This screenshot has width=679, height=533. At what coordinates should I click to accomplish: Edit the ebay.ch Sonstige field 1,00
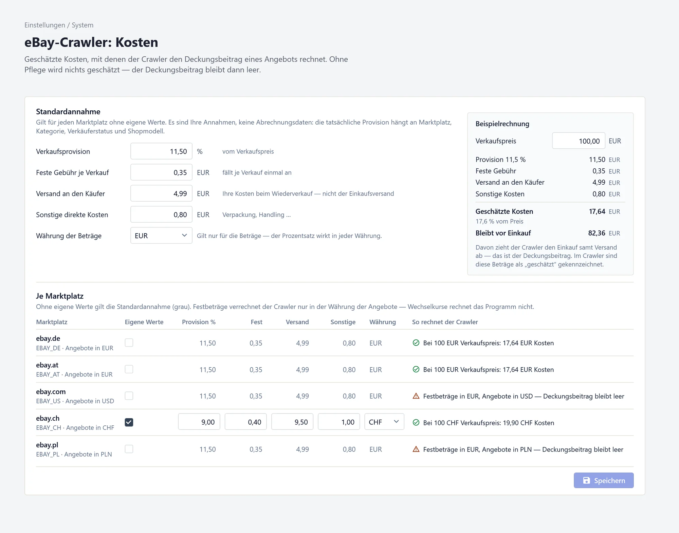(x=339, y=422)
